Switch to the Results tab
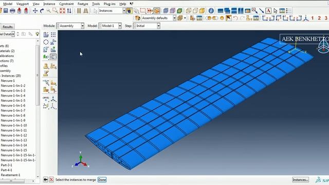 pyautogui.click(x=8, y=27)
